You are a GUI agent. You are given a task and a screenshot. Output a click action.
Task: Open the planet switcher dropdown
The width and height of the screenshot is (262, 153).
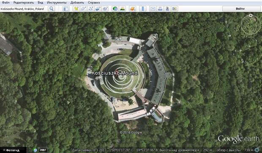click(x=132, y=9)
